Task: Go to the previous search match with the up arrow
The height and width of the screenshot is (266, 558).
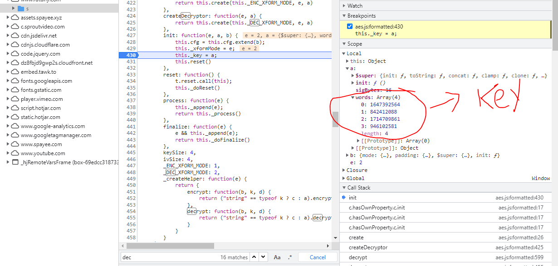Action: click(255, 257)
